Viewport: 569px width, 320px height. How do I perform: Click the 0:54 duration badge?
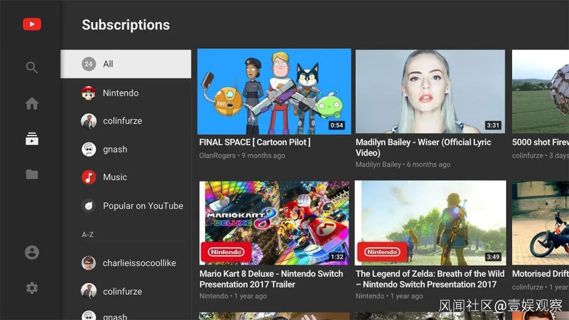click(336, 125)
